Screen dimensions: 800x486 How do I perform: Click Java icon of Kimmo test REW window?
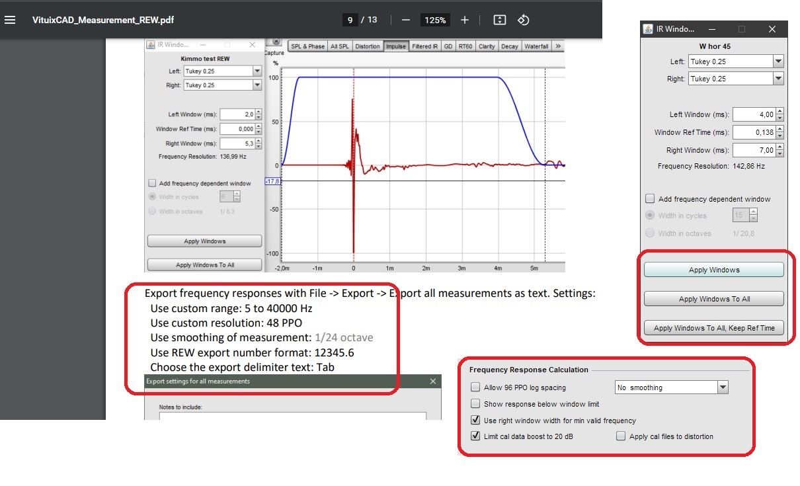151,45
